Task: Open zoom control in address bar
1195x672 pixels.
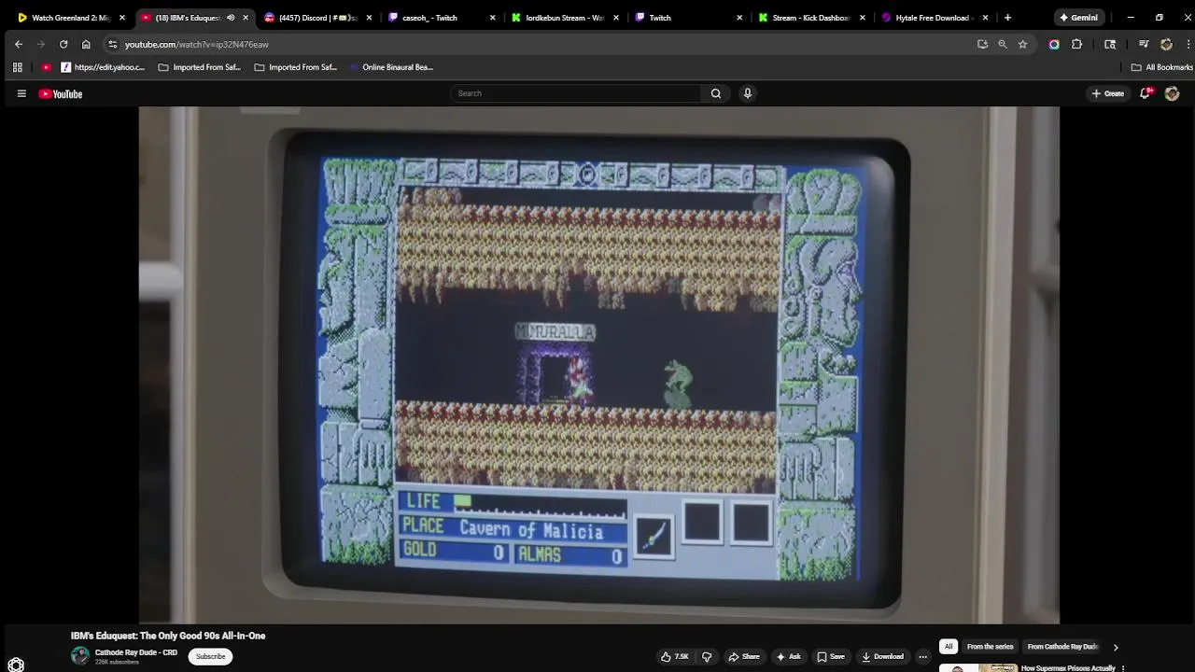Action: coord(1003,44)
